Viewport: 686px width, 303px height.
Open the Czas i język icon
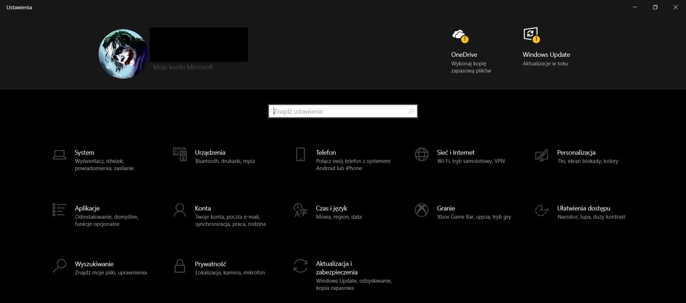pos(301,210)
